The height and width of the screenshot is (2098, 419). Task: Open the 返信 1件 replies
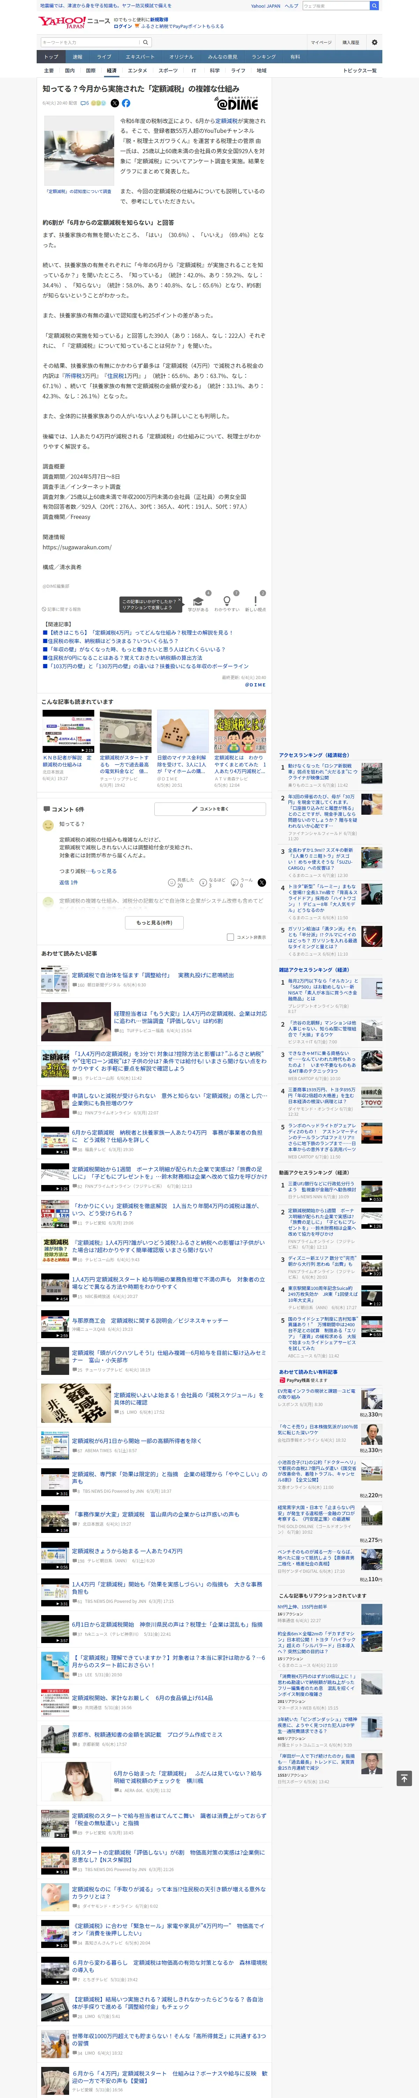point(68,883)
